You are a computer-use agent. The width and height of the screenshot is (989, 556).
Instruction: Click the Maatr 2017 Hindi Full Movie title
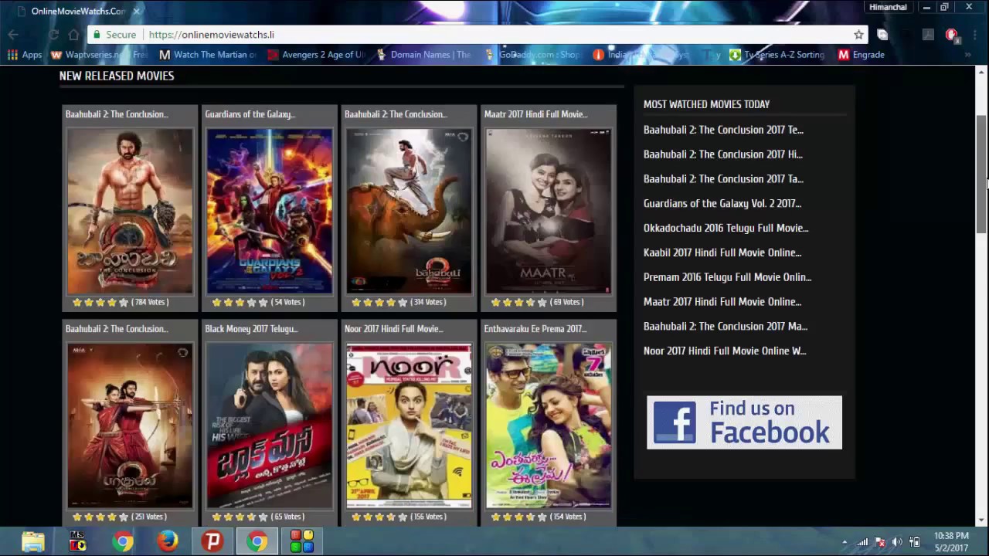click(535, 114)
